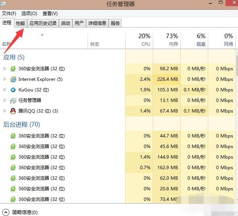Click the 360 browser icon in the 162.9 MB row
This screenshot has width=238, height=216.
(13, 168)
